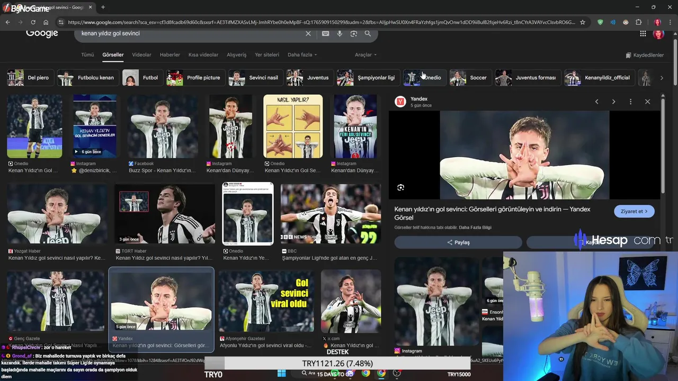This screenshot has width=678, height=381.
Task: Open the Daha Fazla Bilgi copyright link
Action: click(x=475, y=228)
